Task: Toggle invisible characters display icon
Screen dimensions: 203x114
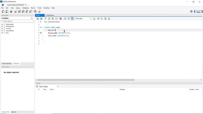Action: click(105, 19)
